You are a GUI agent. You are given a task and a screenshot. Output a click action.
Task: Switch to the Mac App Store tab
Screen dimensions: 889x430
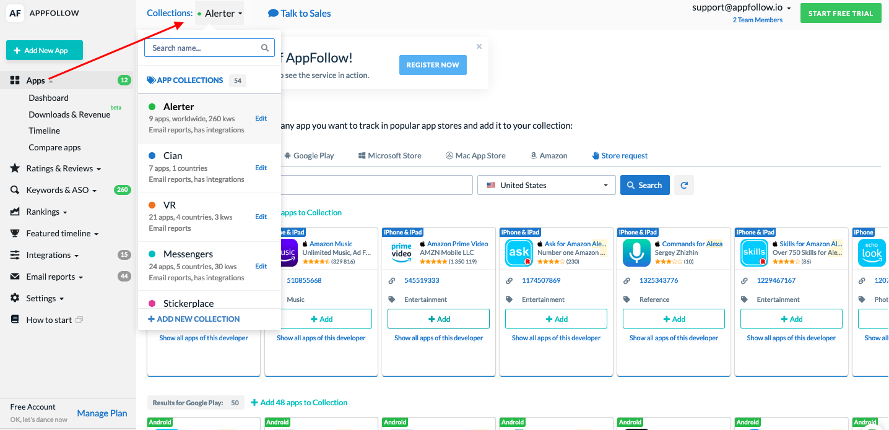click(x=475, y=155)
